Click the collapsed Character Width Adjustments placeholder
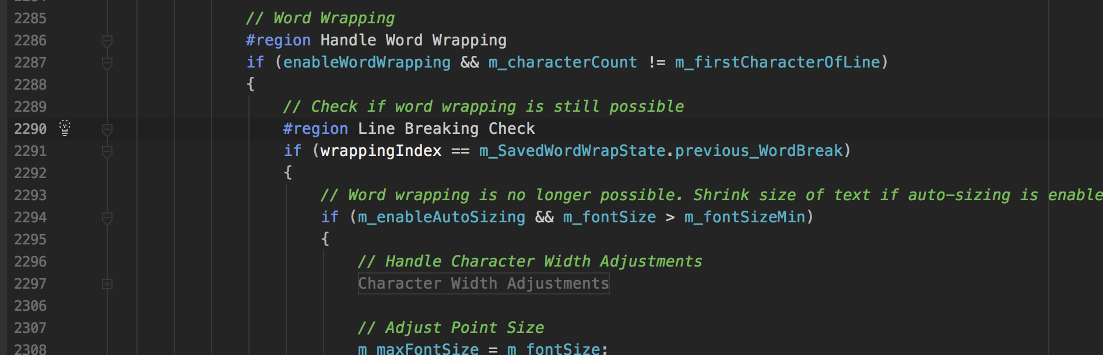The width and height of the screenshot is (1103, 355). pos(483,284)
